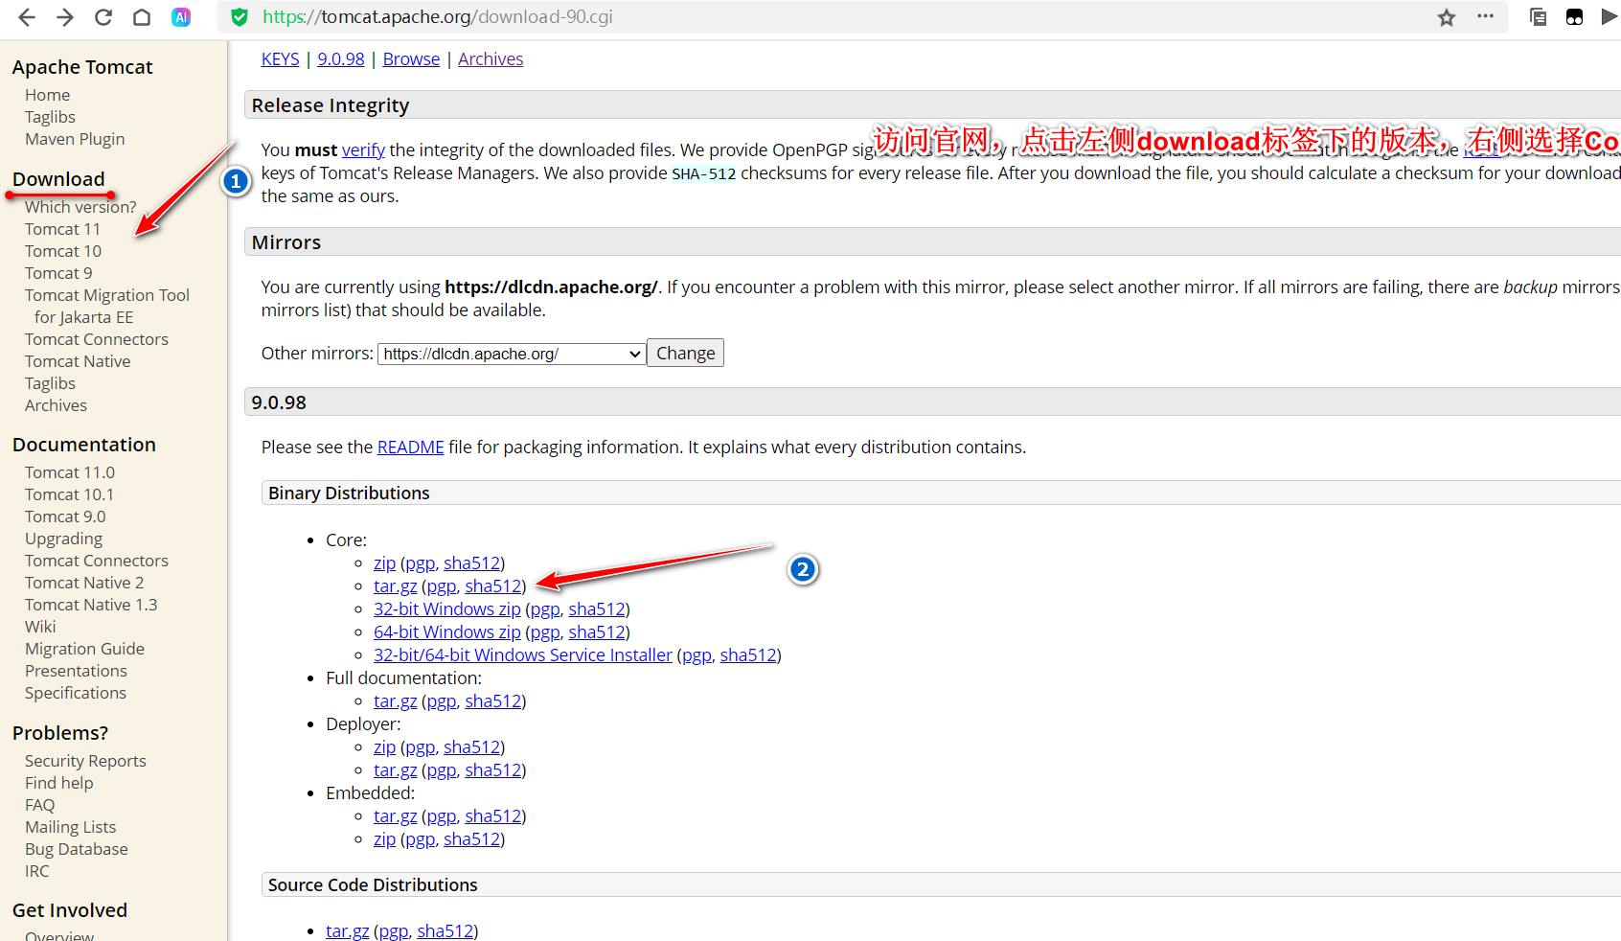
Task: Open Tomcat 11.0 documentation
Action: point(70,472)
